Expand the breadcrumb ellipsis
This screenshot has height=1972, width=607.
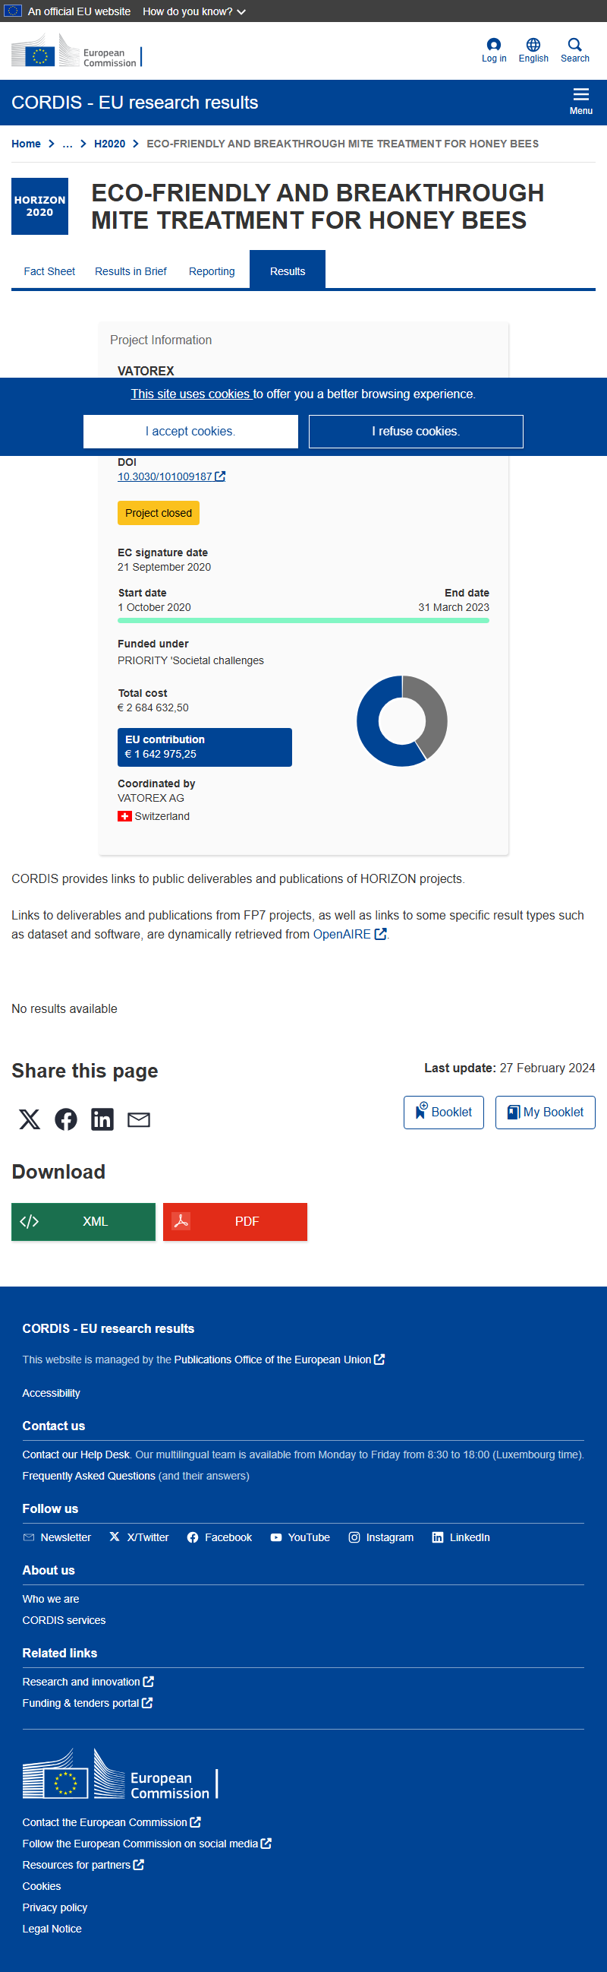click(x=68, y=144)
